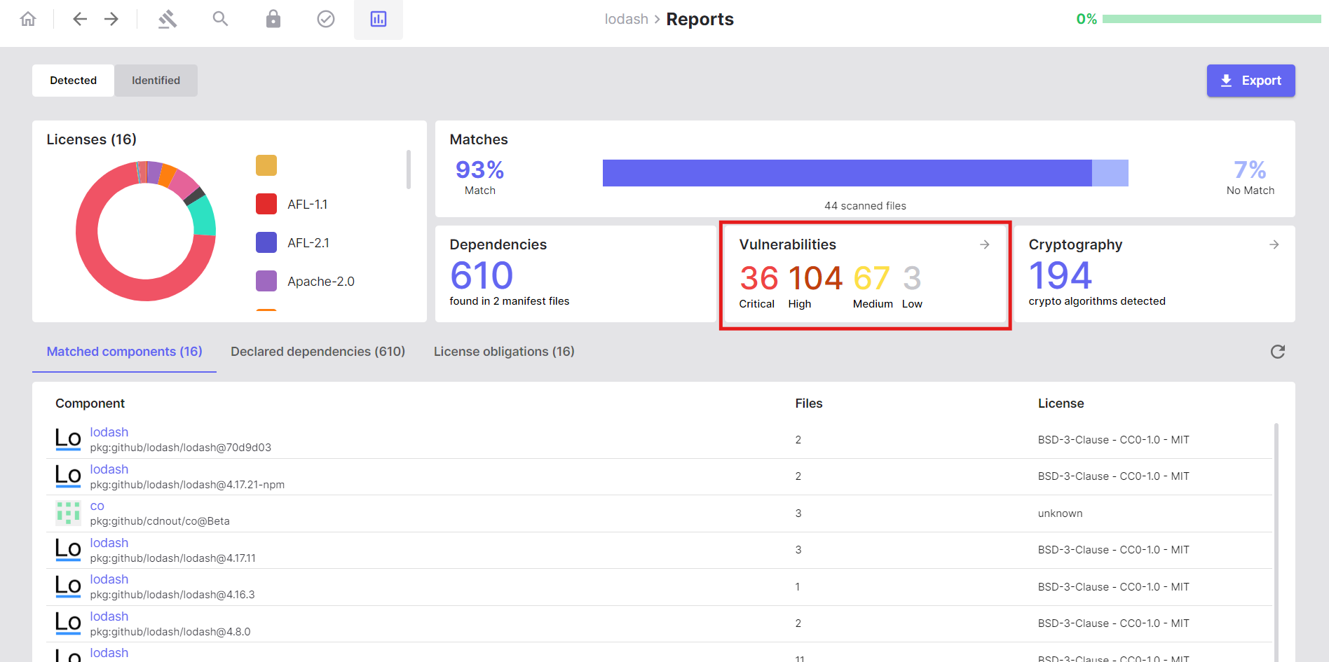The height and width of the screenshot is (662, 1329).
Task: Open the co component link
Action: [97, 506]
